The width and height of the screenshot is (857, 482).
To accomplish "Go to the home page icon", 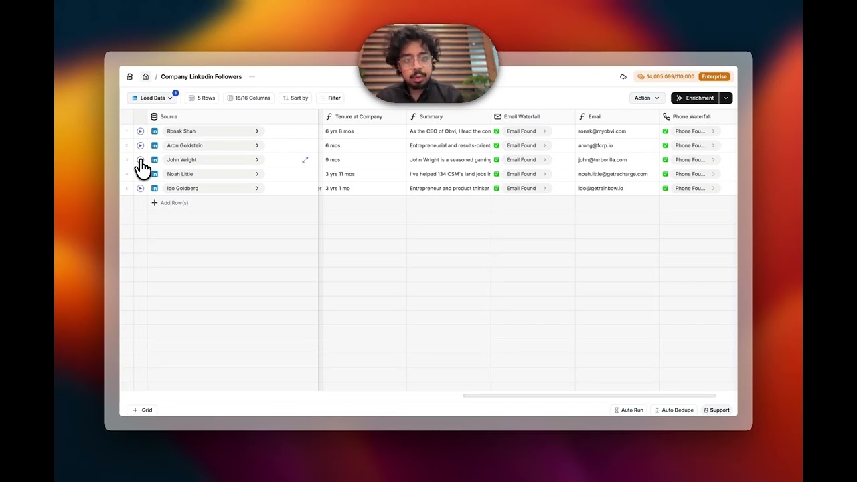I will click(145, 77).
